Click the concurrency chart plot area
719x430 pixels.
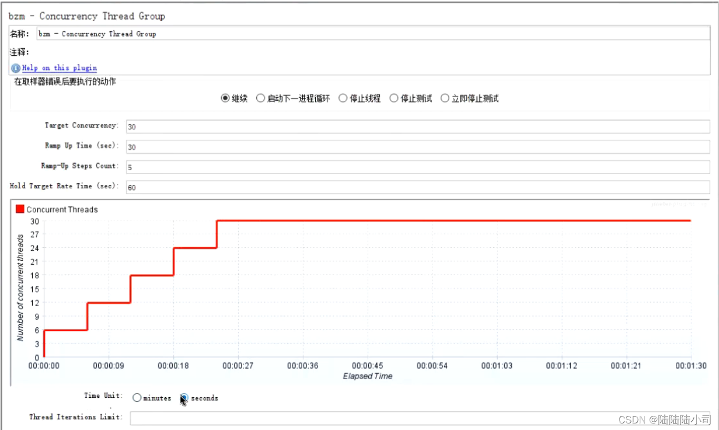(x=366, y=289)
